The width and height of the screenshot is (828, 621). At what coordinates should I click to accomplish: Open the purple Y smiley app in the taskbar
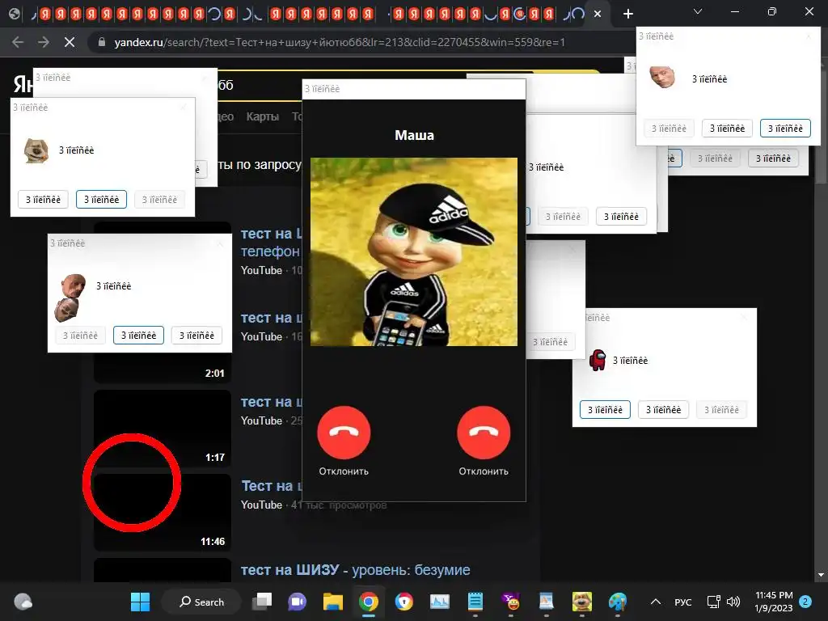(x=511, y=602)
